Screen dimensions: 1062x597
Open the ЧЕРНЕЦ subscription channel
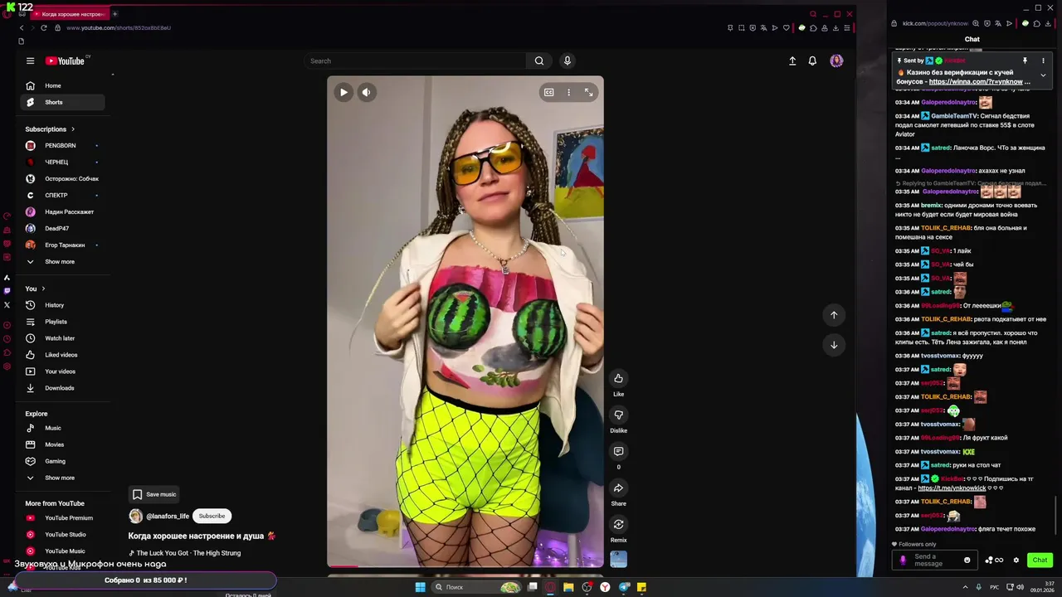pos(63,162)
